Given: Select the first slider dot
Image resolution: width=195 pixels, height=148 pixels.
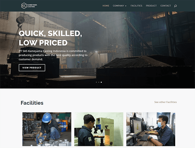Looking at the screenshot, I should click(96, 82).
